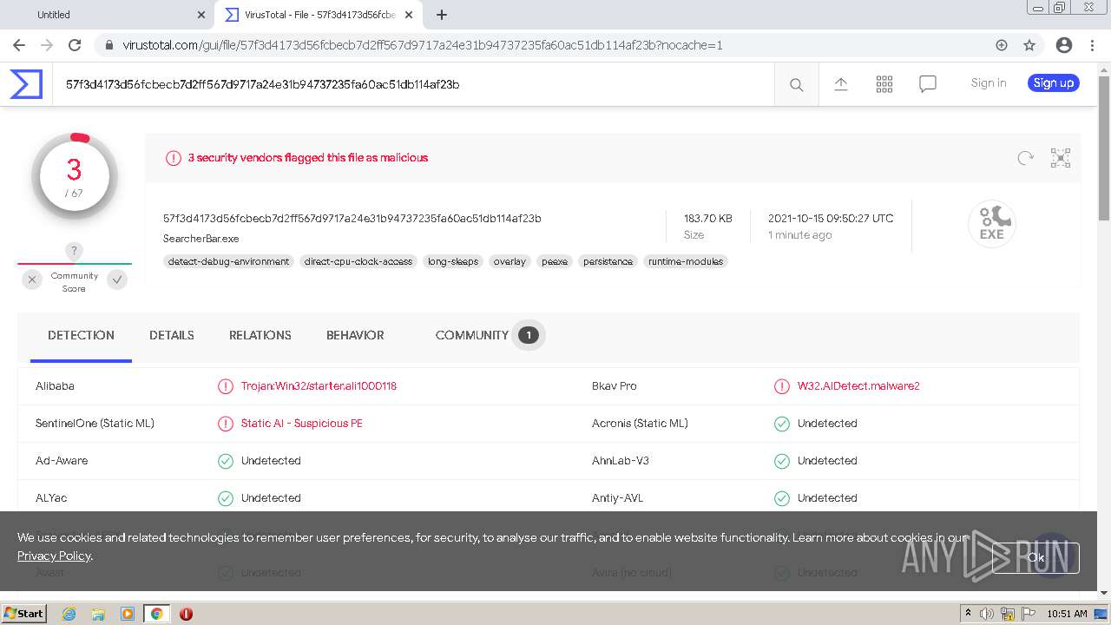Viewport: 1111px width, 625px height.
Task: Click the volume tray icon
Action: (x=987, y=614)
